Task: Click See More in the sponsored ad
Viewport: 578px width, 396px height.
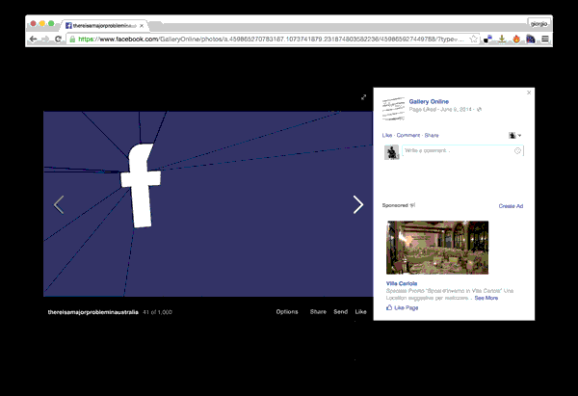Action: point(486,298)
